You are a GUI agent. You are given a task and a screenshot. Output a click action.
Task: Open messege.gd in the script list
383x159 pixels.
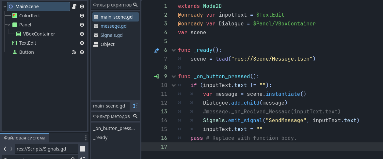113,26
